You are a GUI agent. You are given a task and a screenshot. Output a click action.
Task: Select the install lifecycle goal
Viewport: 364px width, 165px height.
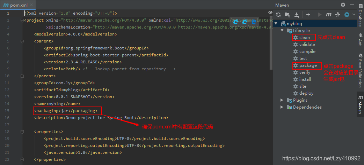[x=305, y=79]
